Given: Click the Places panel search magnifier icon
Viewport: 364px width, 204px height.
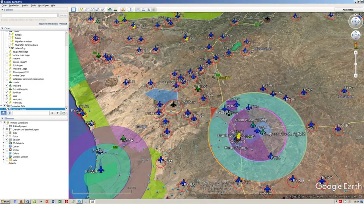Looking at the screenshot, I should point(3,113).
